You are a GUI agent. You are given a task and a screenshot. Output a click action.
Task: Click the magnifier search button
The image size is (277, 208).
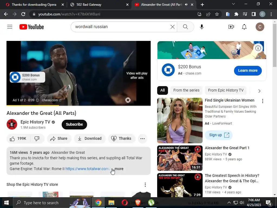point(185,27)
